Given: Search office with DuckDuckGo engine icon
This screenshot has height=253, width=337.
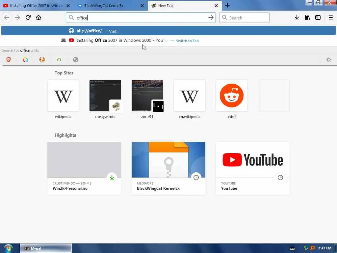Looking at the screenshot, I should click(x=42, y=60).
